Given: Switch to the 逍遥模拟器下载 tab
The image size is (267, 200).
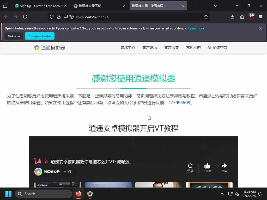Looking at the screenshot, I should (100, 6).
